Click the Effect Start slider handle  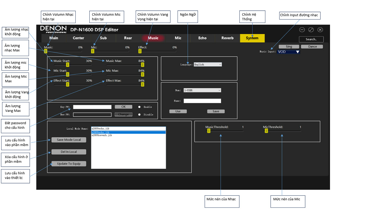pyautogui.click(x=68, y=84)
